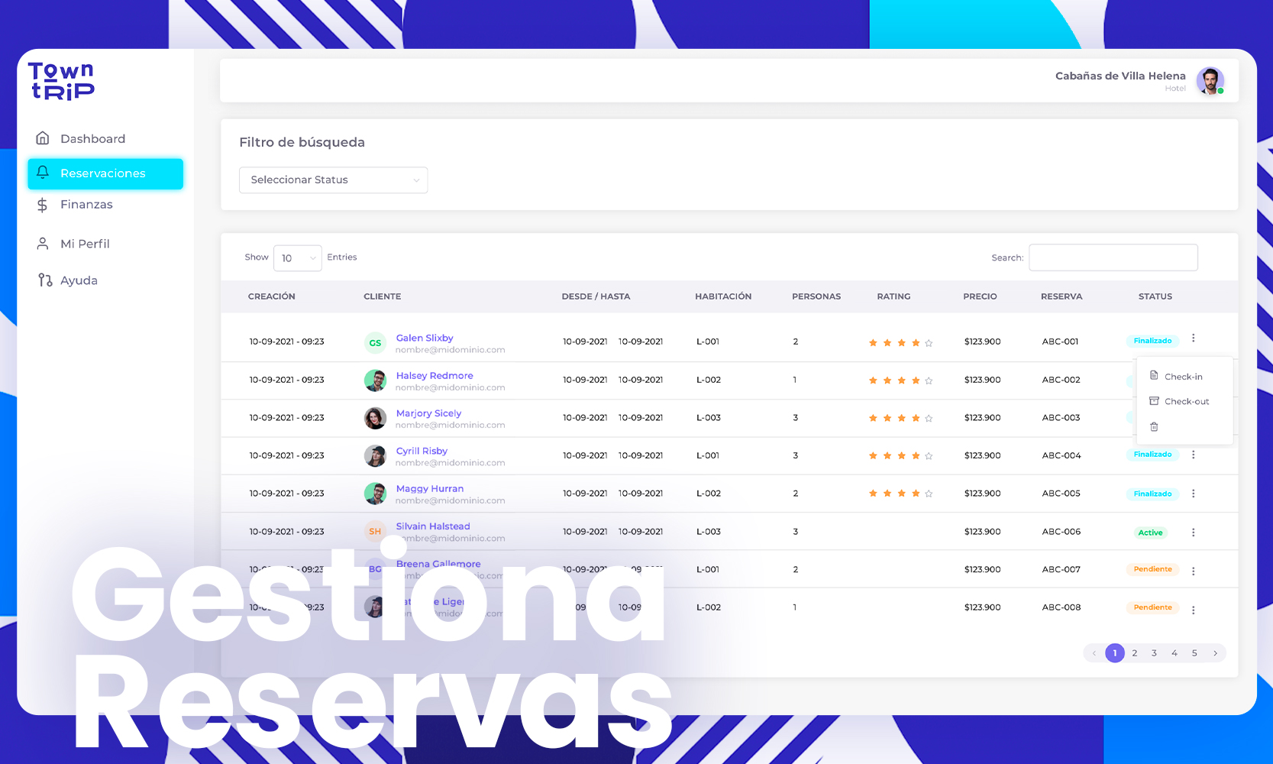The height and width of the screenshot is (764, 1273).
Task: Open the Dashboard home icon
Action: [x=43, y=138]
